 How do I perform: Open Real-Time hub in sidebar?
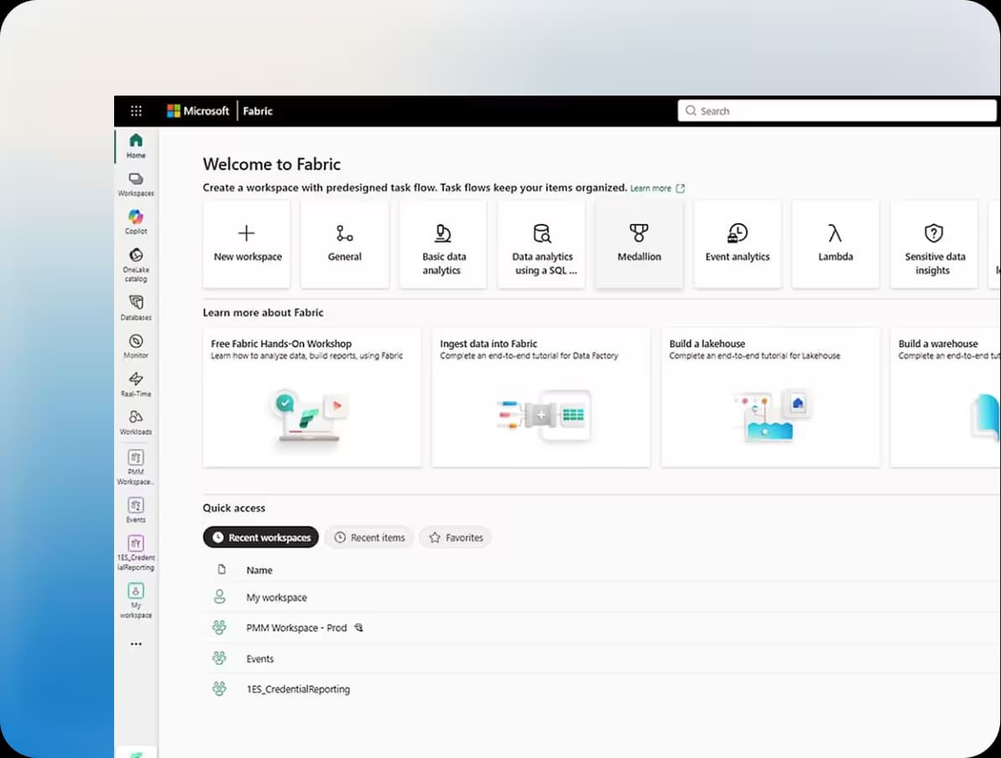[136, 383]
